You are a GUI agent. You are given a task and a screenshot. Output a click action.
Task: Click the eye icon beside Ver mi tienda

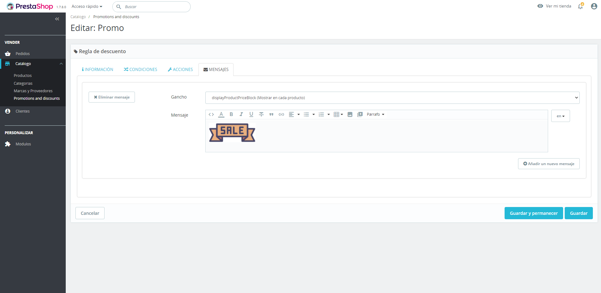[x=540, y=6]
